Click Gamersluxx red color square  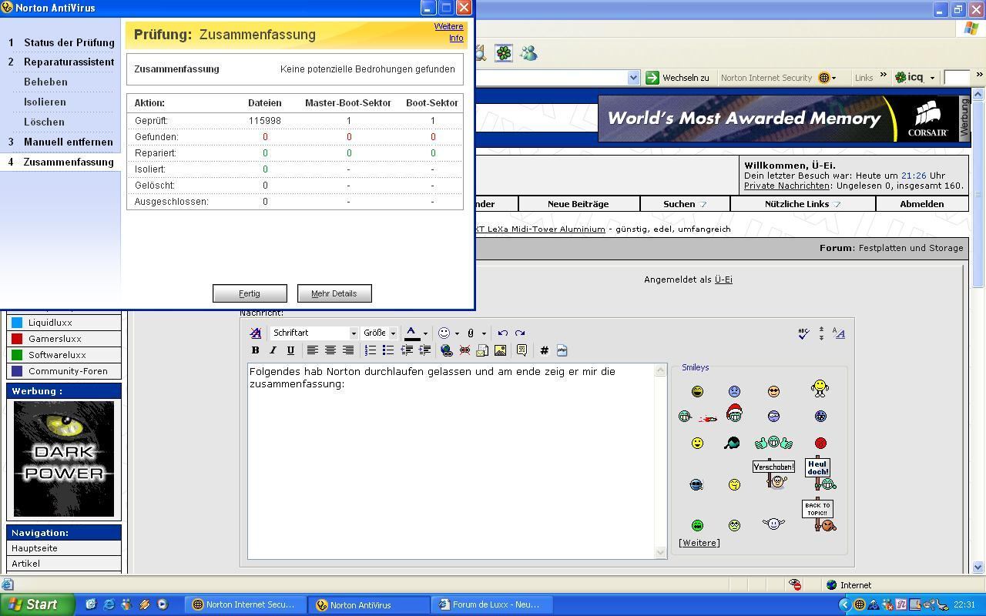click(16, 339)
